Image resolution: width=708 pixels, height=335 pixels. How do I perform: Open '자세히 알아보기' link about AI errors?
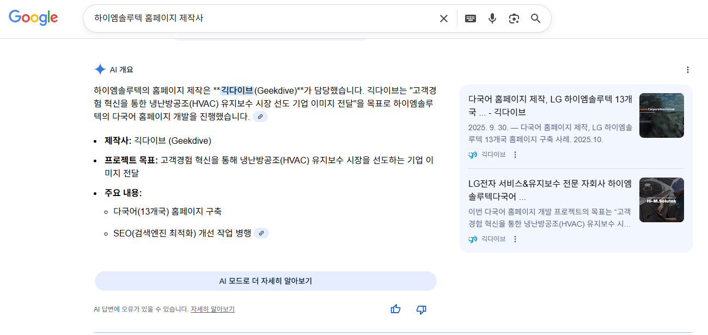click(x=212, y=309)
